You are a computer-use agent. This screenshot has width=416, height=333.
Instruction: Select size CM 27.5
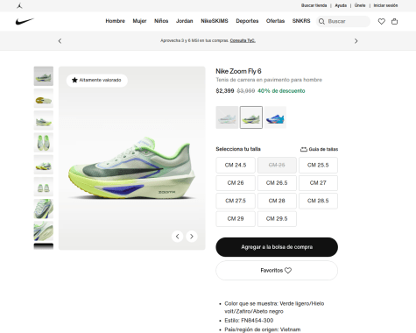coord(236,201)
